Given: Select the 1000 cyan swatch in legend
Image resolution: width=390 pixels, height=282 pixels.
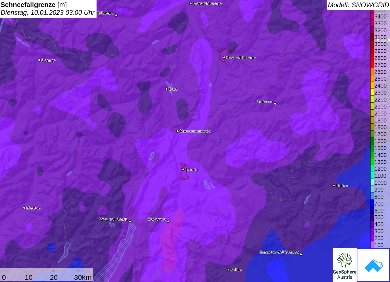Looking at the screenshot, I should (x=372, y=182).
